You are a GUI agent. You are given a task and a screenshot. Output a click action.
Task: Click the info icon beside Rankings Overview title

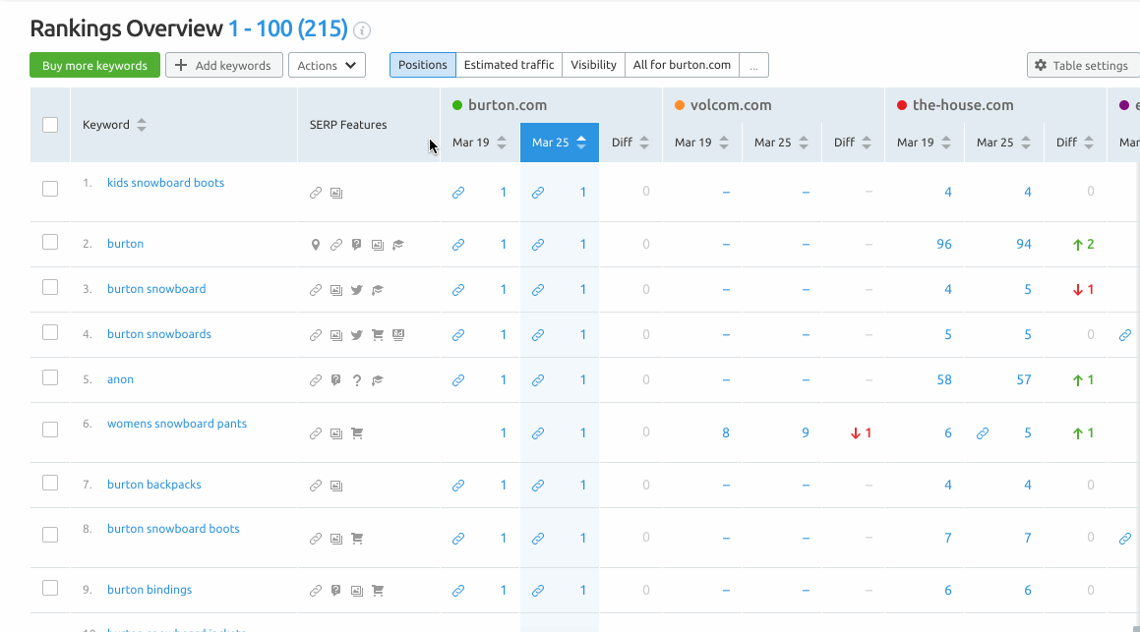(x=362, y=30)
